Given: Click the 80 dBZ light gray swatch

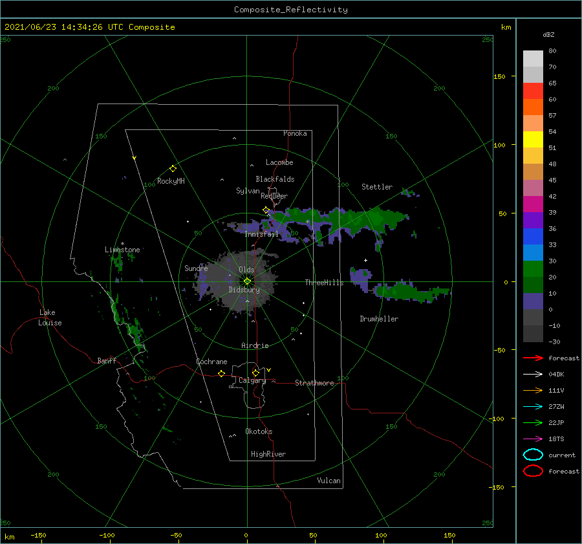Looking at the screenshot, I should tap(533, 59).
